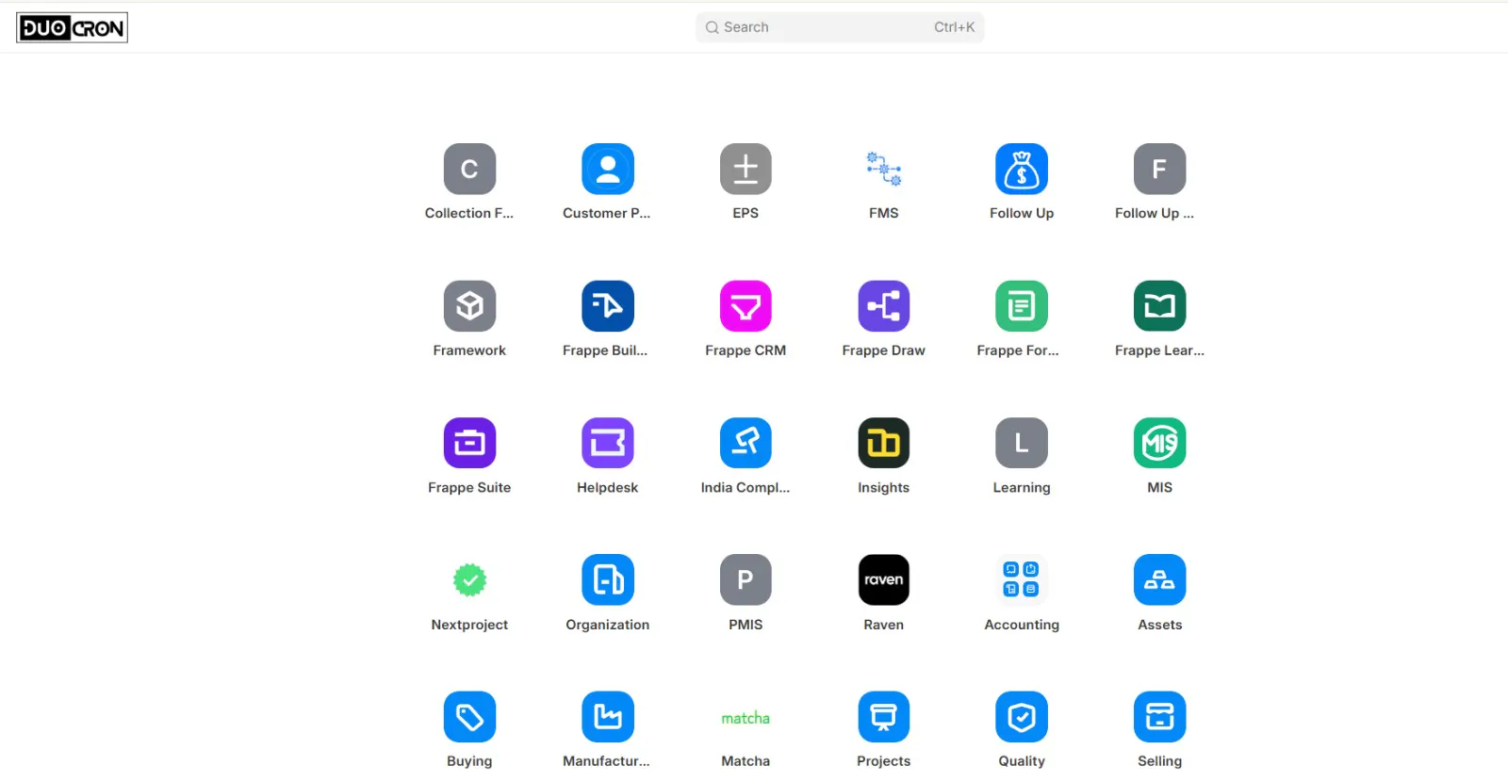
Task: Focus the Search input field
Action: 840,27
